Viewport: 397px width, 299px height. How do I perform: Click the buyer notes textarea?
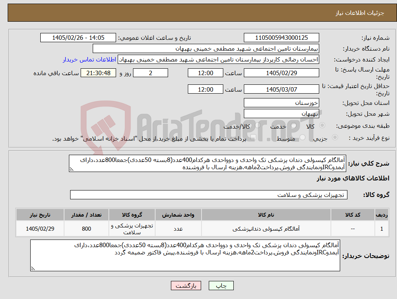tap(185, 255)
